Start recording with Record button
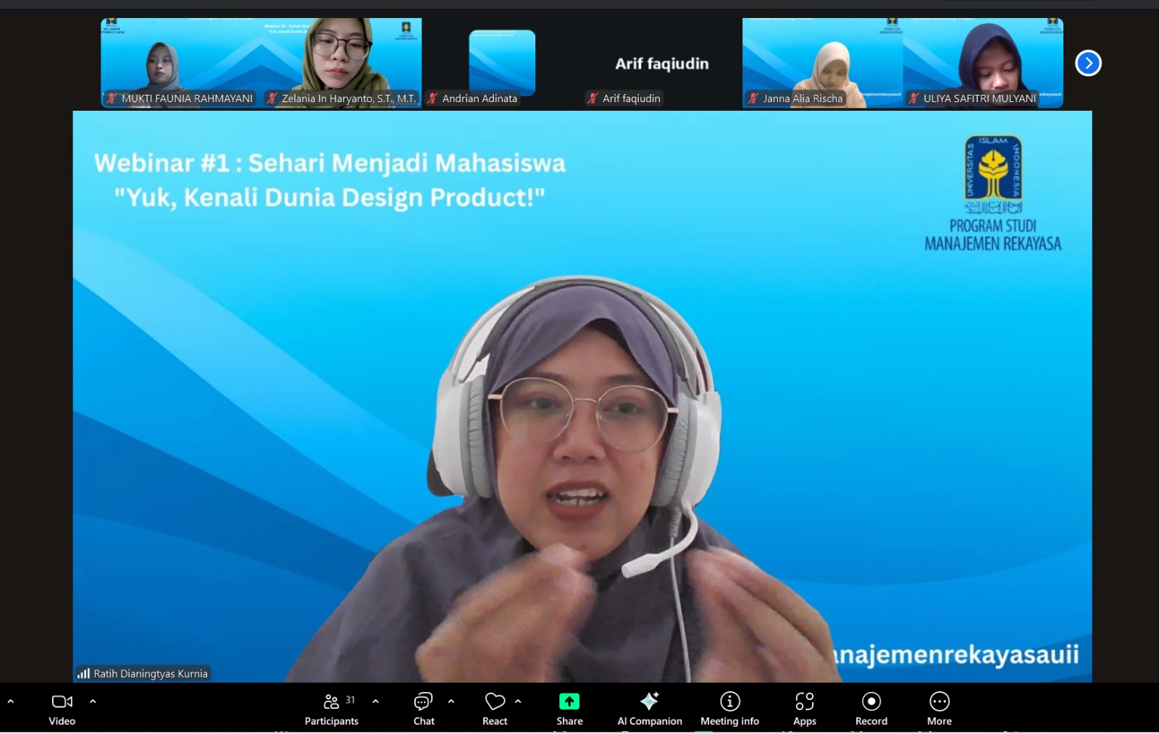Viewport: 1159px width, 734px height. 871,701
